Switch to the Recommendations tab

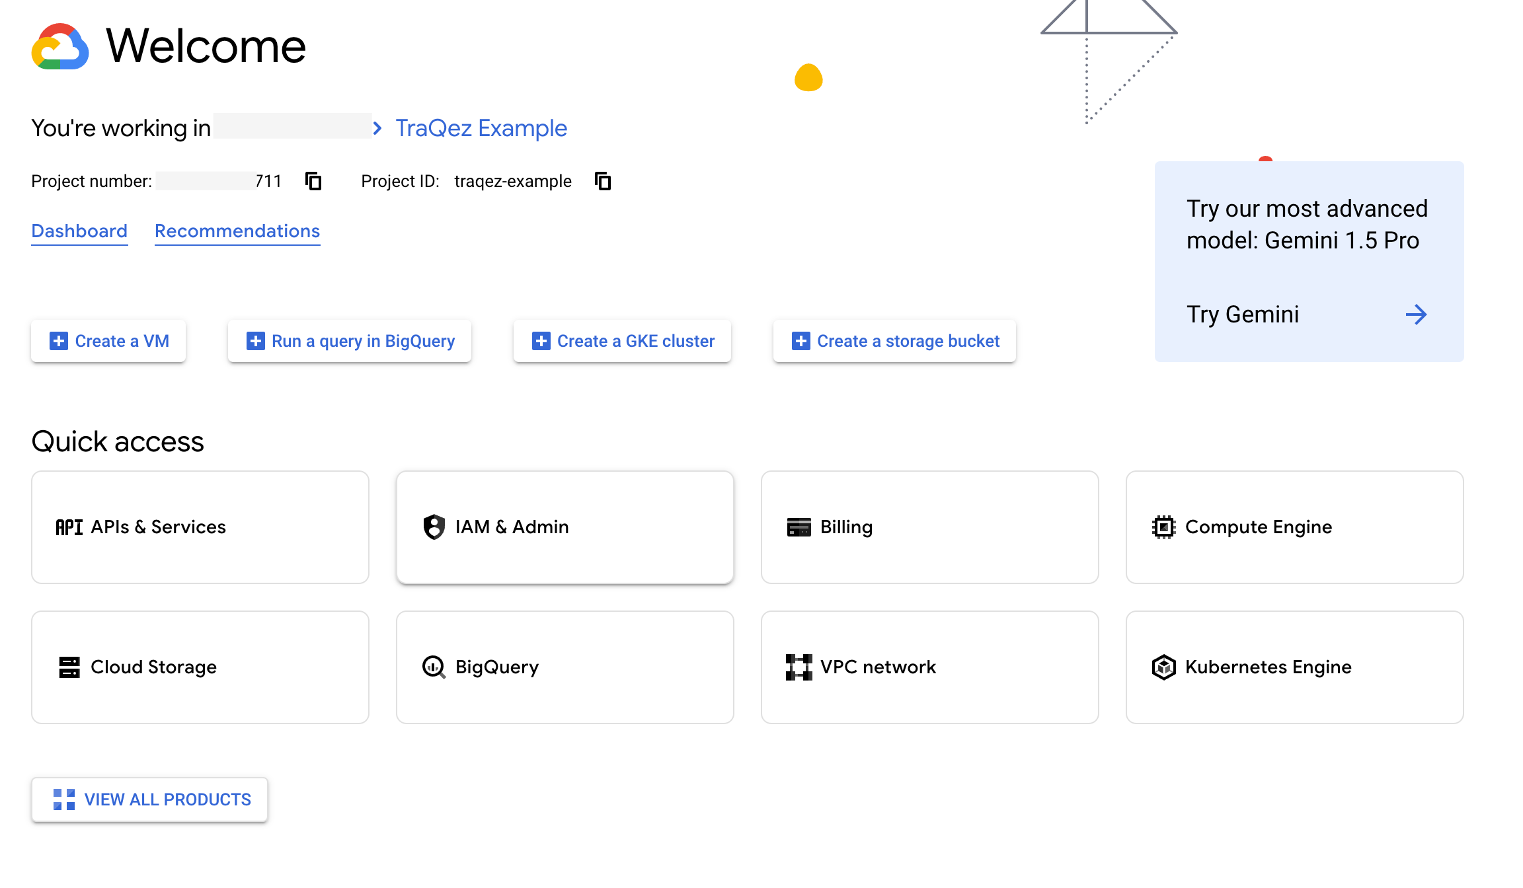point(237,231)
